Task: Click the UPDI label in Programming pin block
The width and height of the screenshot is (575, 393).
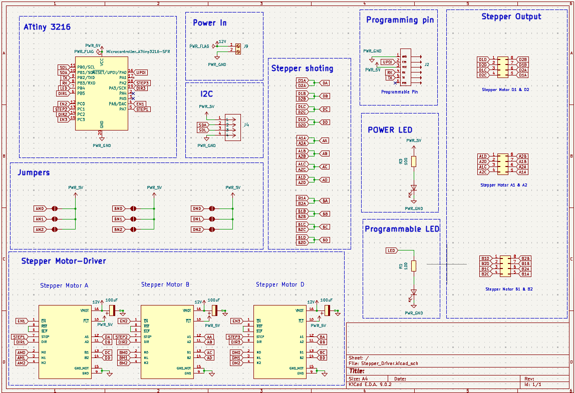Action: [388, 62]
